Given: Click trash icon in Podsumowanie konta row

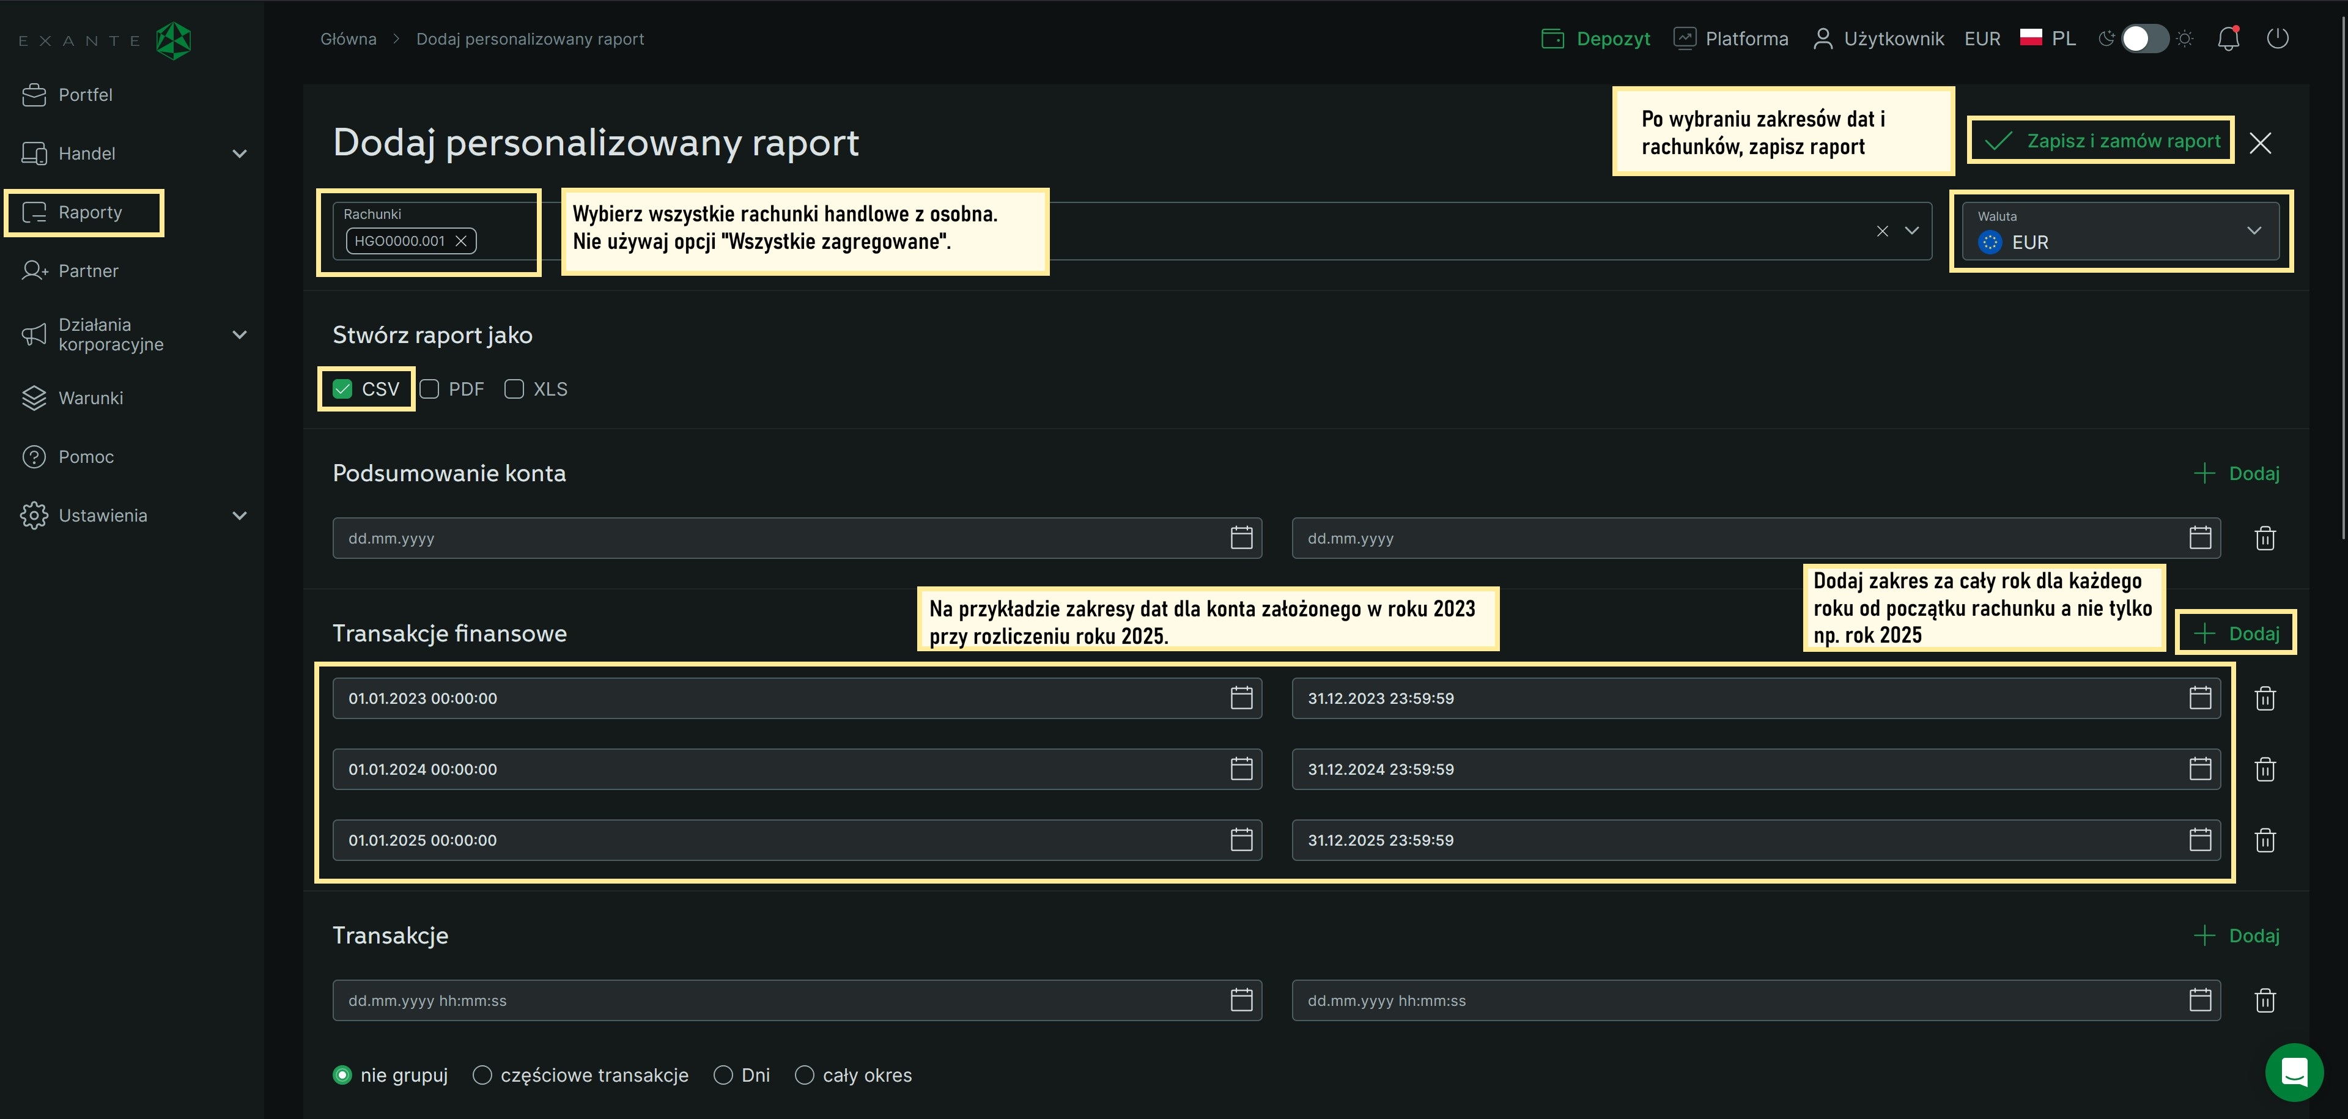Looking at the screenshot, I should point(2265,539).
